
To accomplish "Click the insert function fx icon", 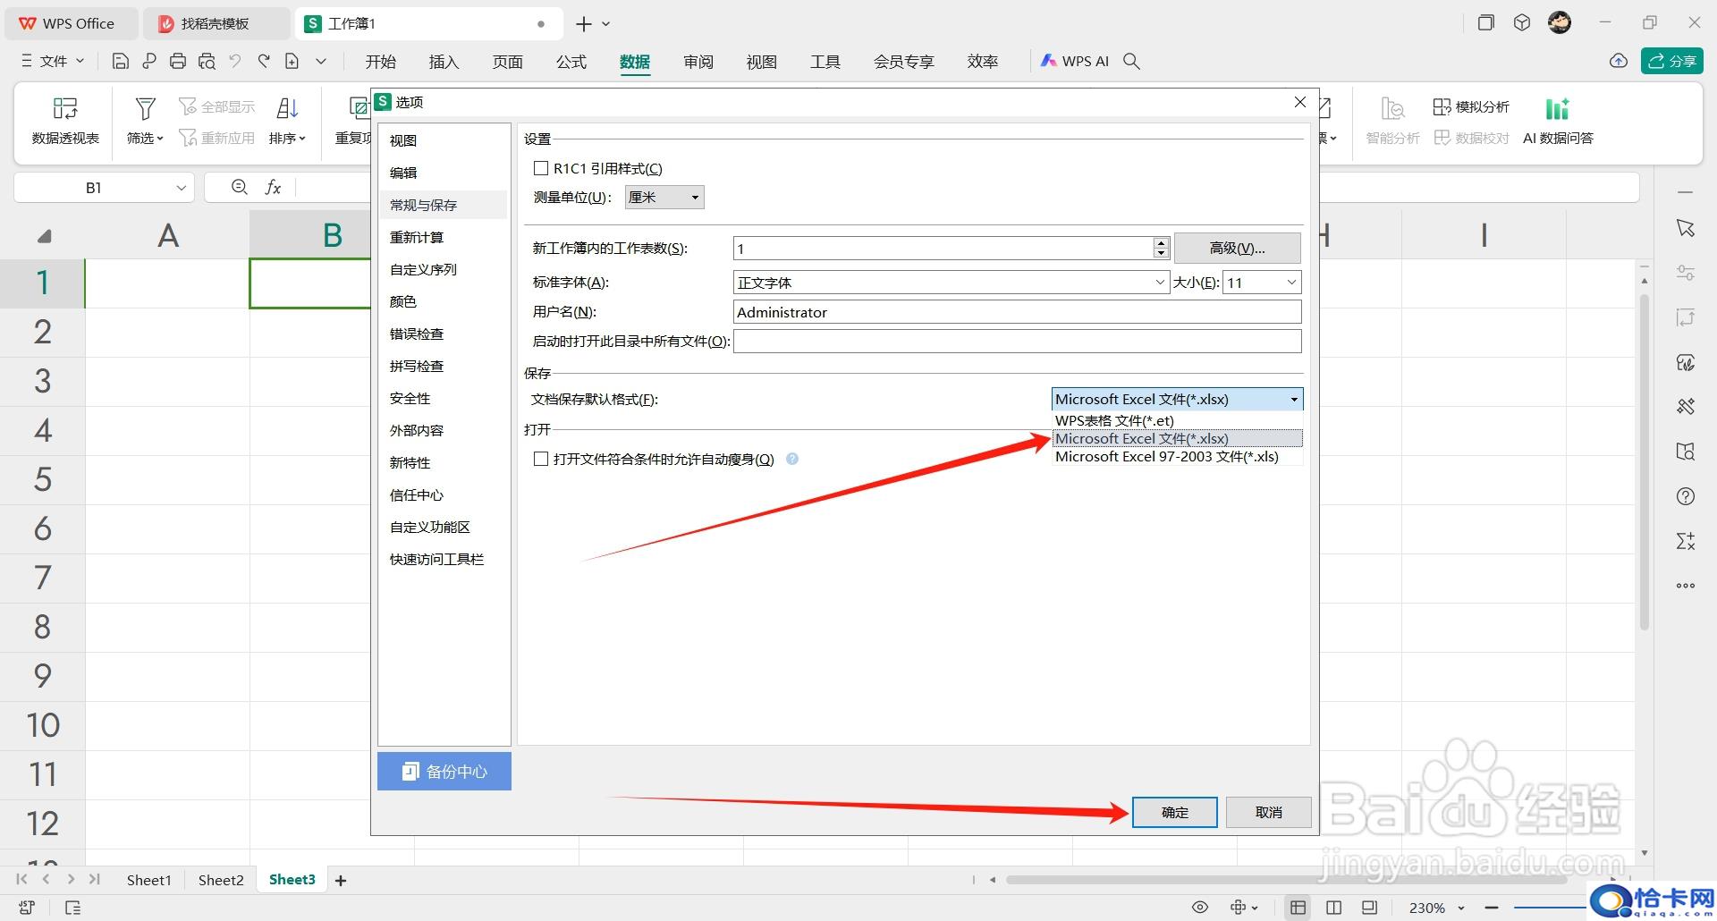I will [273, 187].
